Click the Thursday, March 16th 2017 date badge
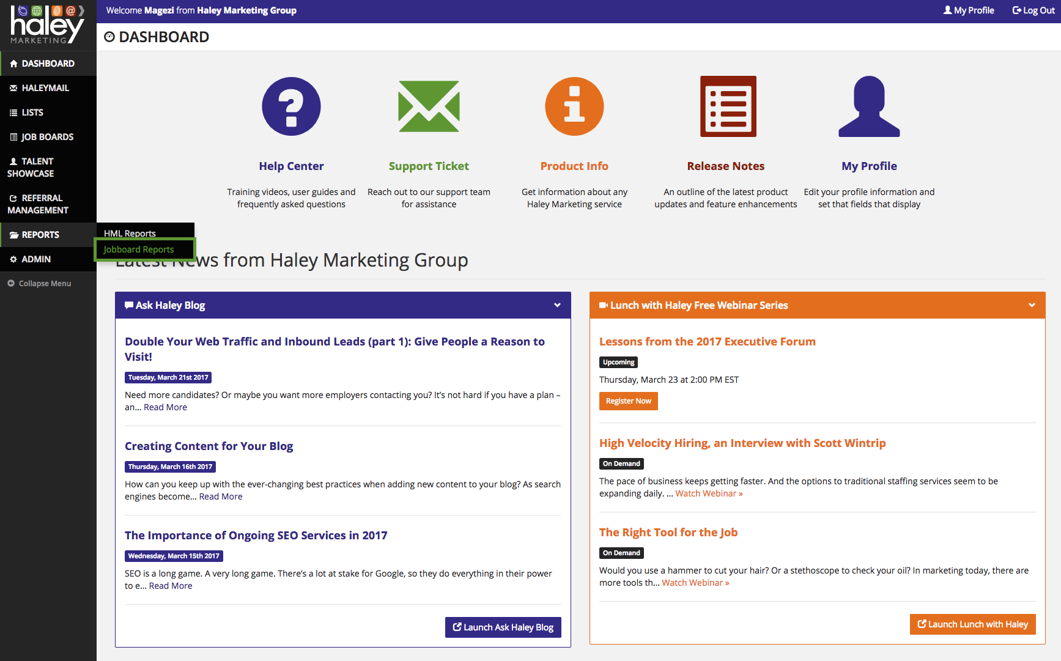 pyautogui.click(x=170, y=467)
